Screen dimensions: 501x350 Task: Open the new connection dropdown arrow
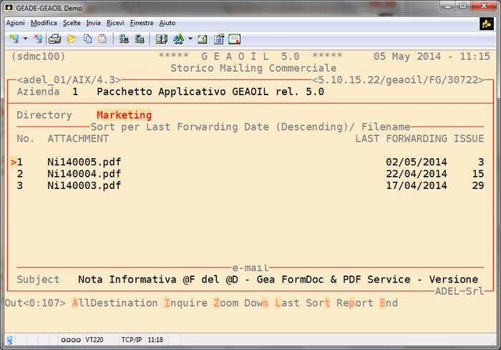click(x=25, y=39)
